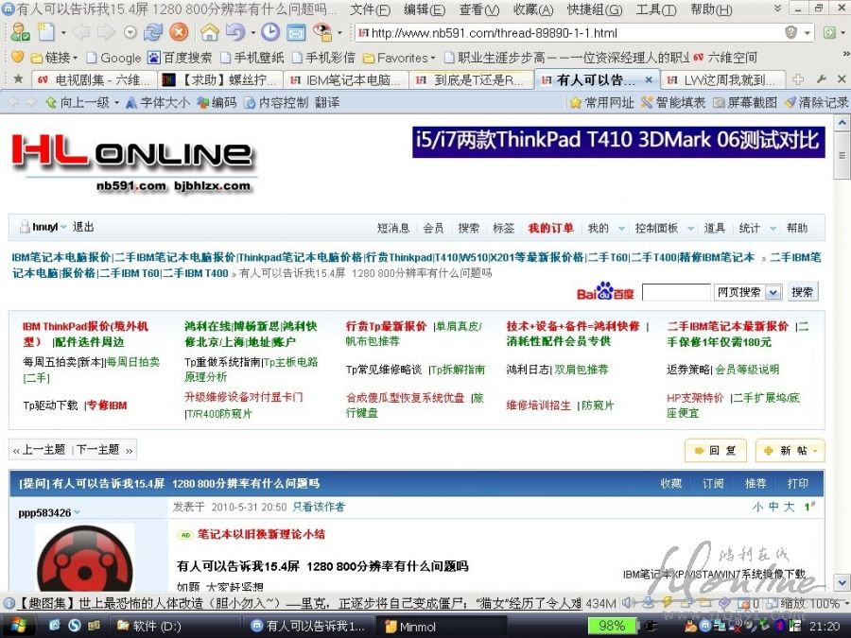Click the ThinkPad T410 3DMark banner ad
The height and width of the screenshot is (638, 851).
point(618,142)
